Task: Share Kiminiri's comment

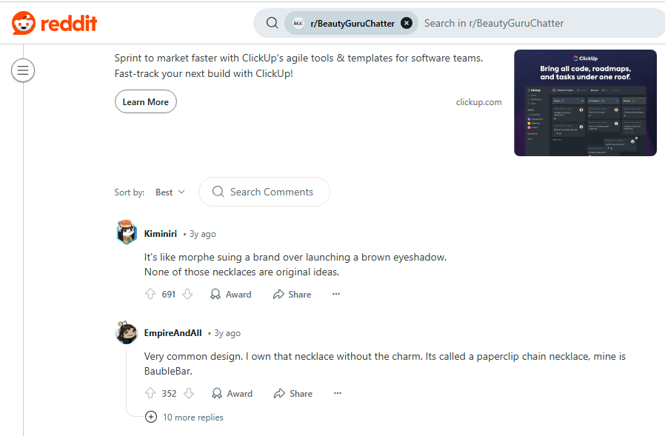Action: 292,294
